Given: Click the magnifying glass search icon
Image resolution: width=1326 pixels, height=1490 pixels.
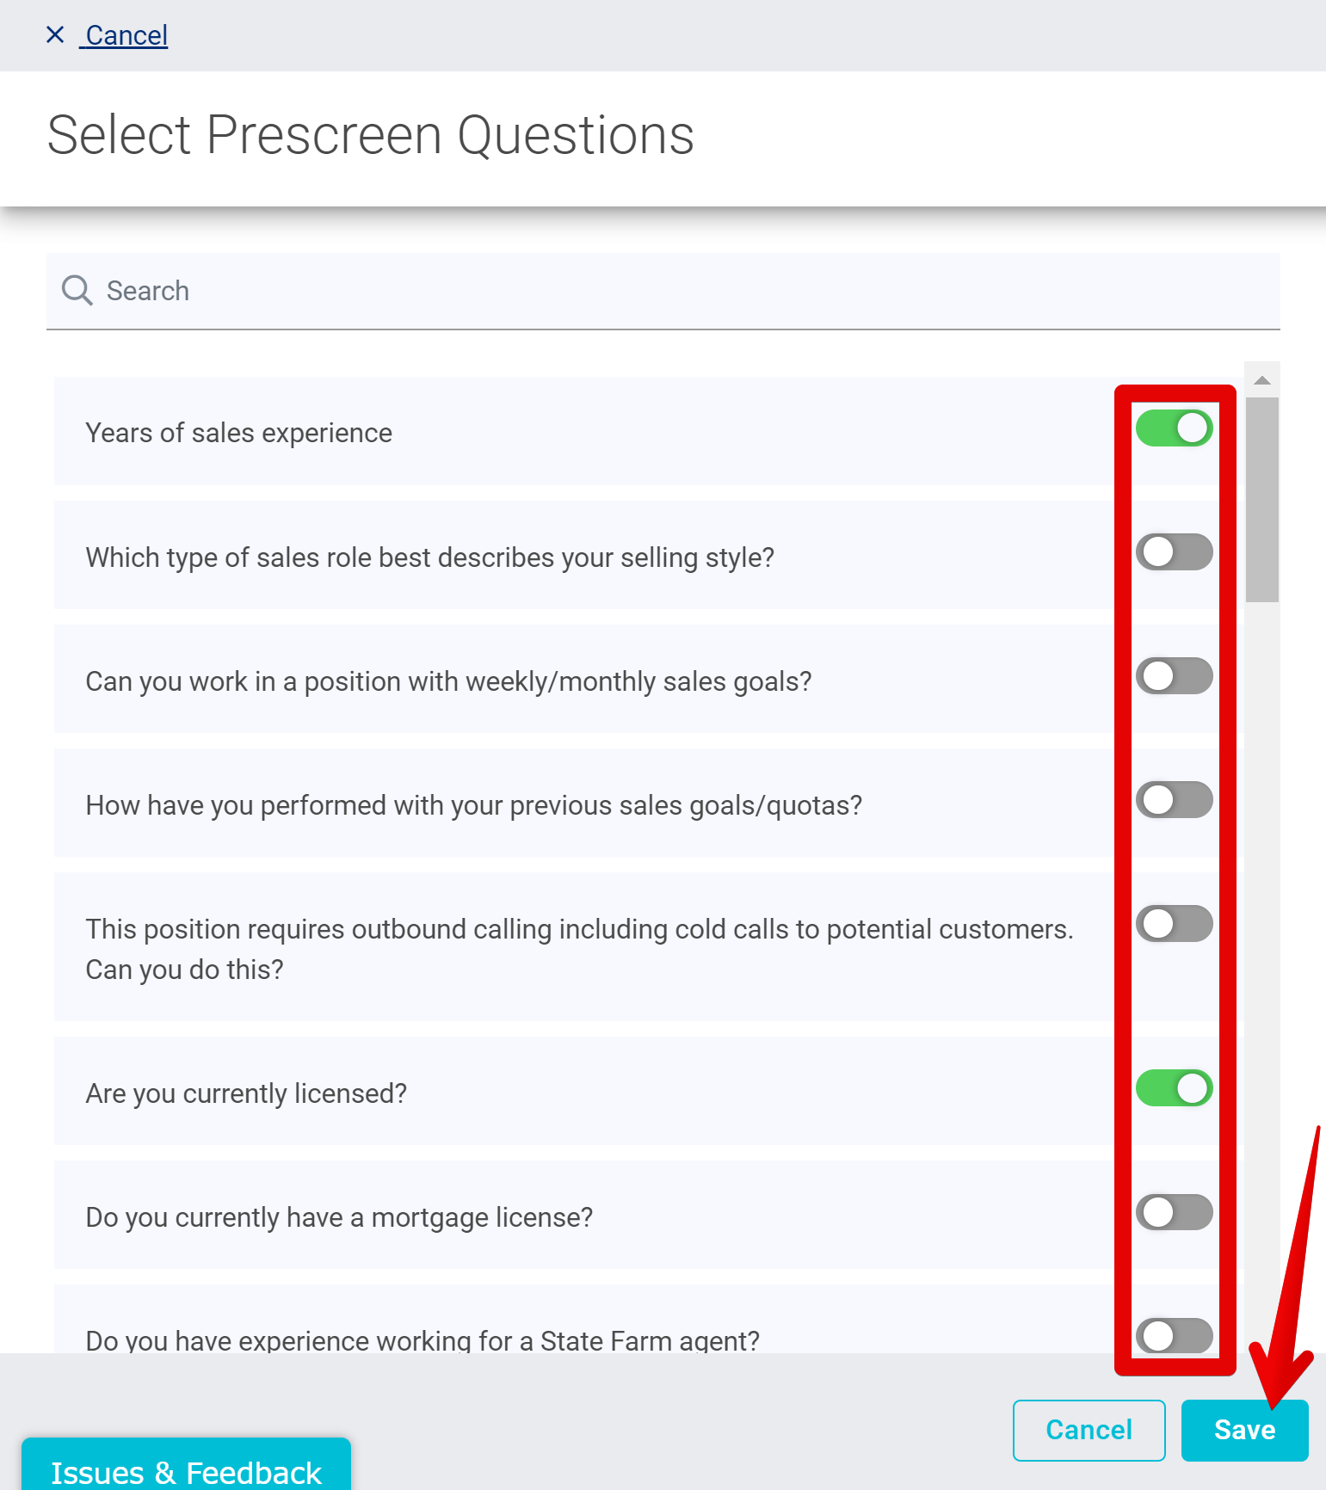Looking at the screenshot, I should pos(77,291).
